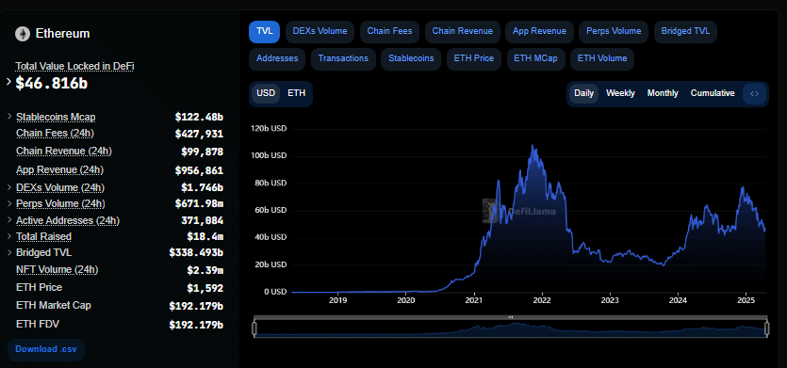This screenshot has width=787, height=368.
Task: Toggle the ETH MCap chart metric
Action: [x=535, y=58]
